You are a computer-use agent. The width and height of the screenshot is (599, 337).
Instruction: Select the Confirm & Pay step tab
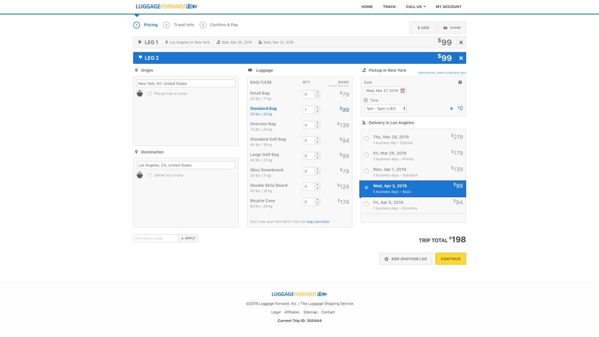tap(219, 25)
